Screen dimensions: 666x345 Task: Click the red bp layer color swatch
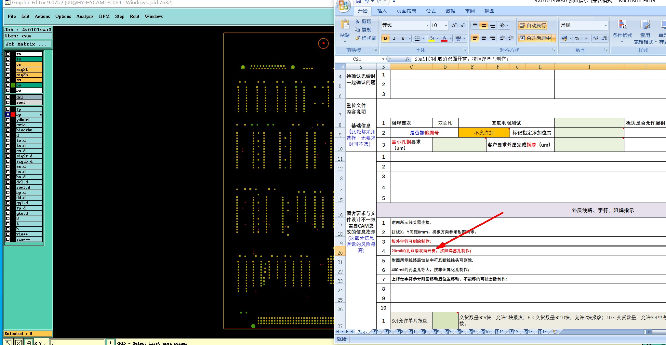pos(13,114)
